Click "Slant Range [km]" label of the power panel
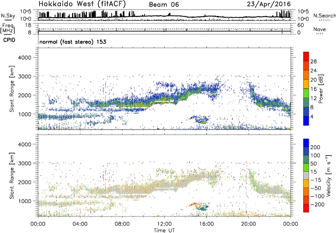 [12, 89]
